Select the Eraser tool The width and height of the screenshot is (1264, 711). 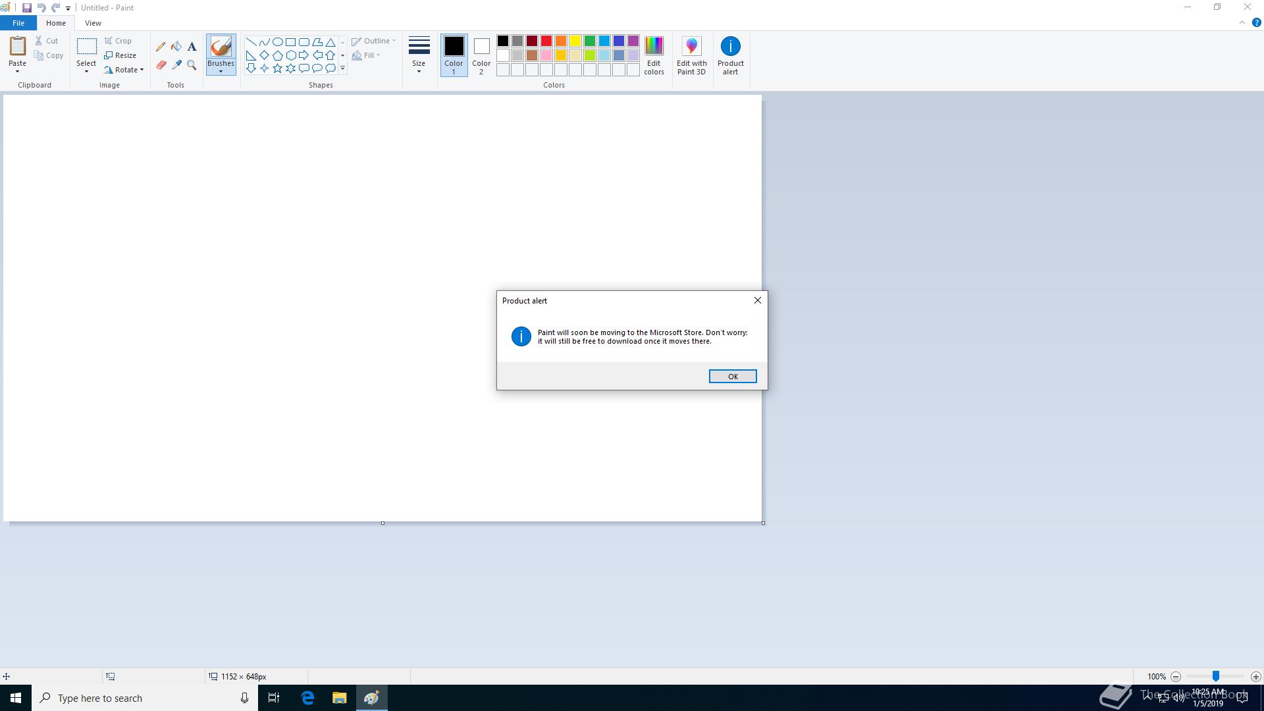pyautogui.click(x=161, y=65)
